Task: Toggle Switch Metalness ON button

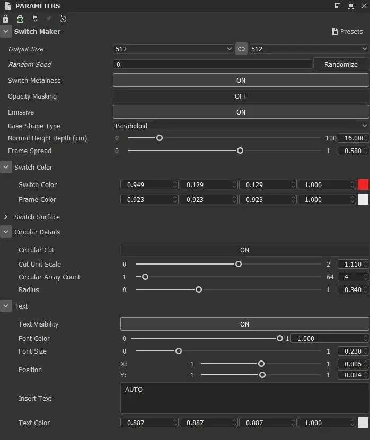Action: (x=241, y=80)
